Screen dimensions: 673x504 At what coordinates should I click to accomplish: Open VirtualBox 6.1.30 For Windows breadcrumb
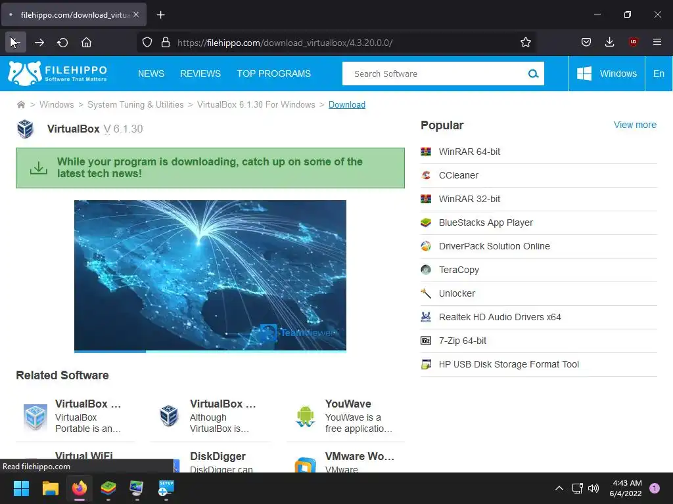pos(256,104)
